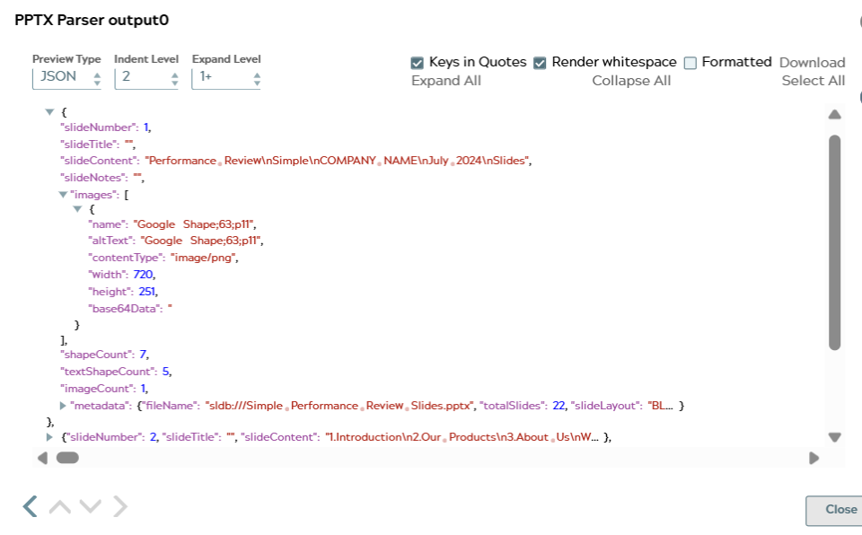Click vertical scrollbar down arrow
The height and width of the screenshot is (535, 862).
click(834, 438)
